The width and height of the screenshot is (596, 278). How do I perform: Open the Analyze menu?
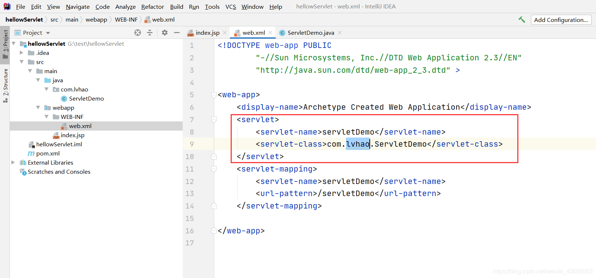(126, 7)
